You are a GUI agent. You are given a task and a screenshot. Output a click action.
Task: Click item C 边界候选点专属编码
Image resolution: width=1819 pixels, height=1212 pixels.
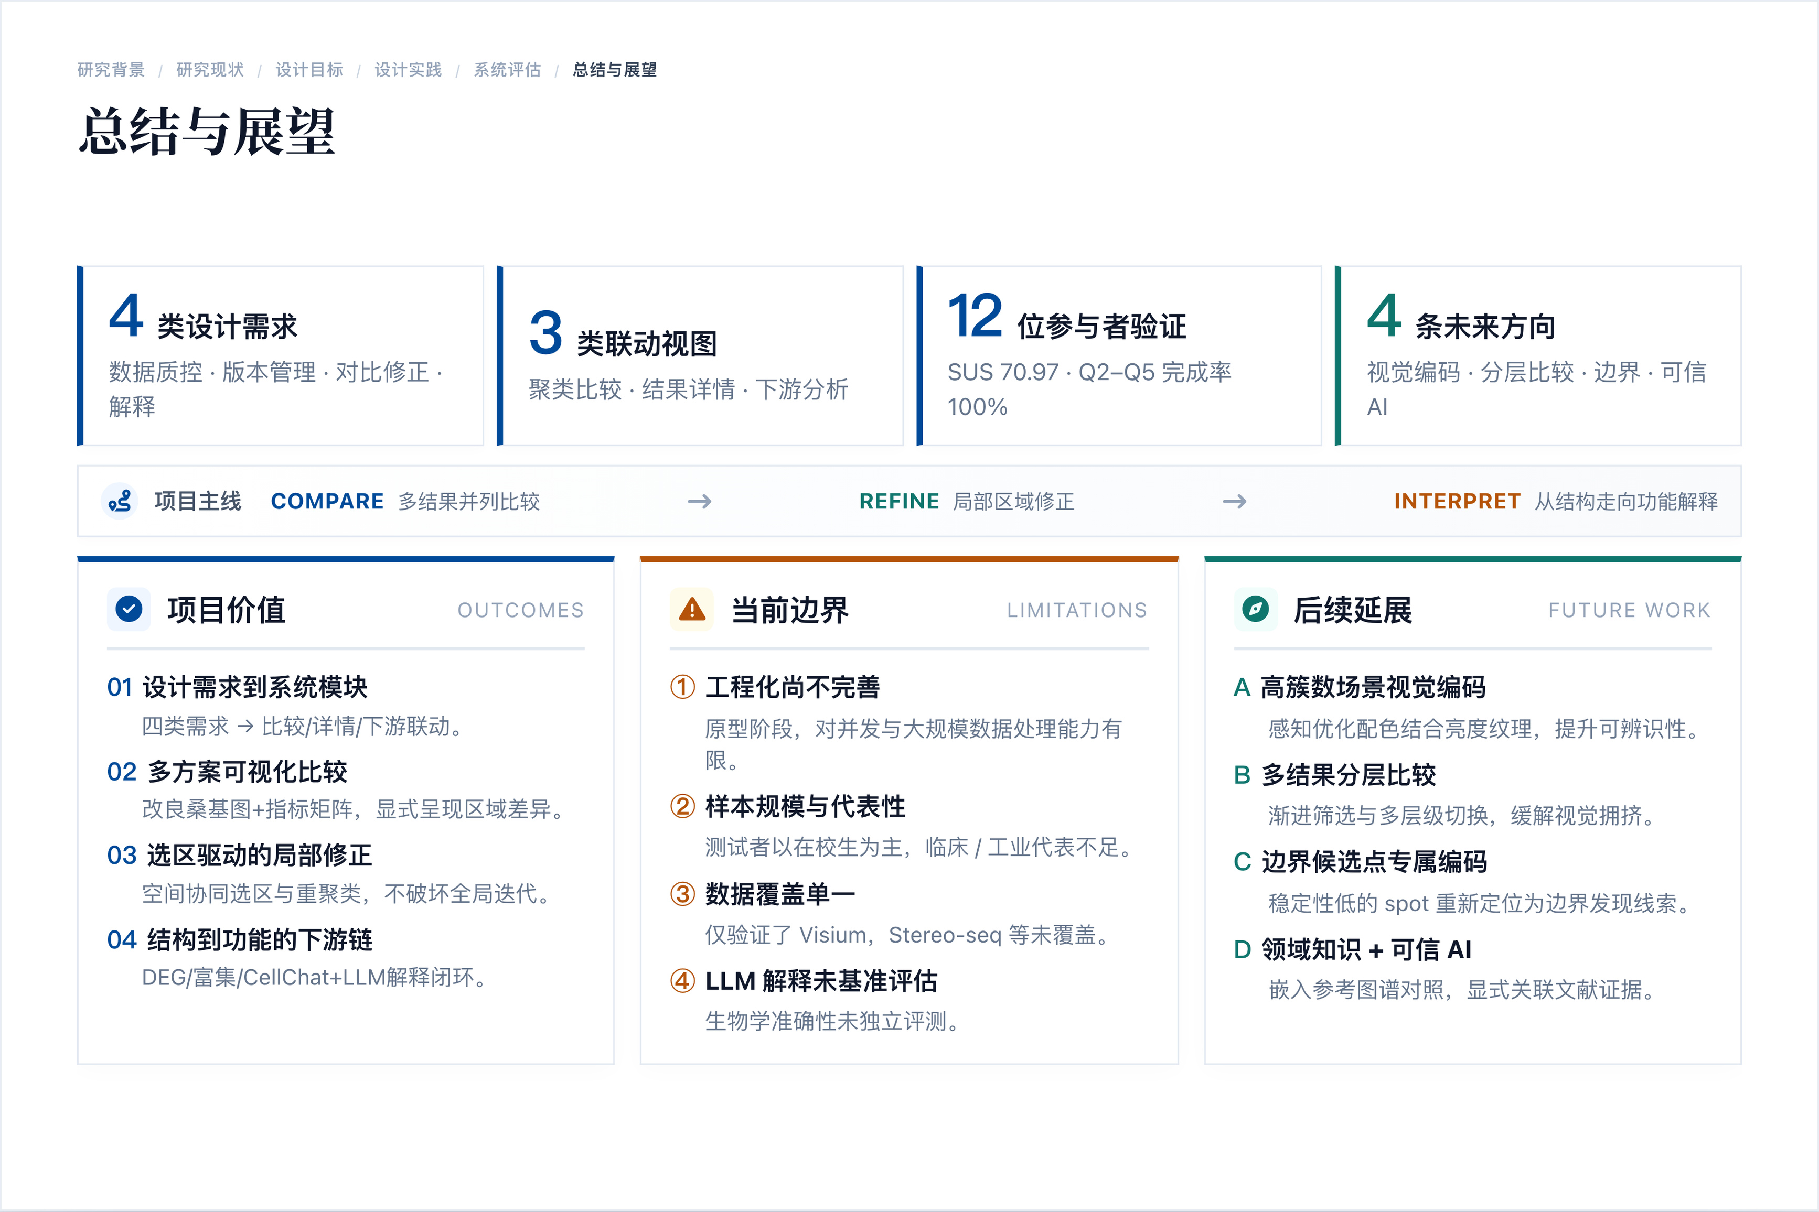click(1361, 861)
